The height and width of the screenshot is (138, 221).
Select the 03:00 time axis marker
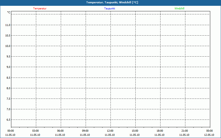click(x=35, y=131)
